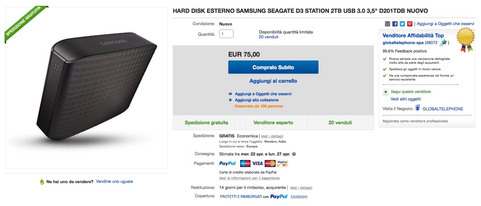Pin this item on Pinterest

pos(410,24)
